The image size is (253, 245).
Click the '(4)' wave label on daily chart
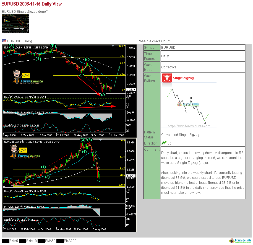click(x=38, y=59)
